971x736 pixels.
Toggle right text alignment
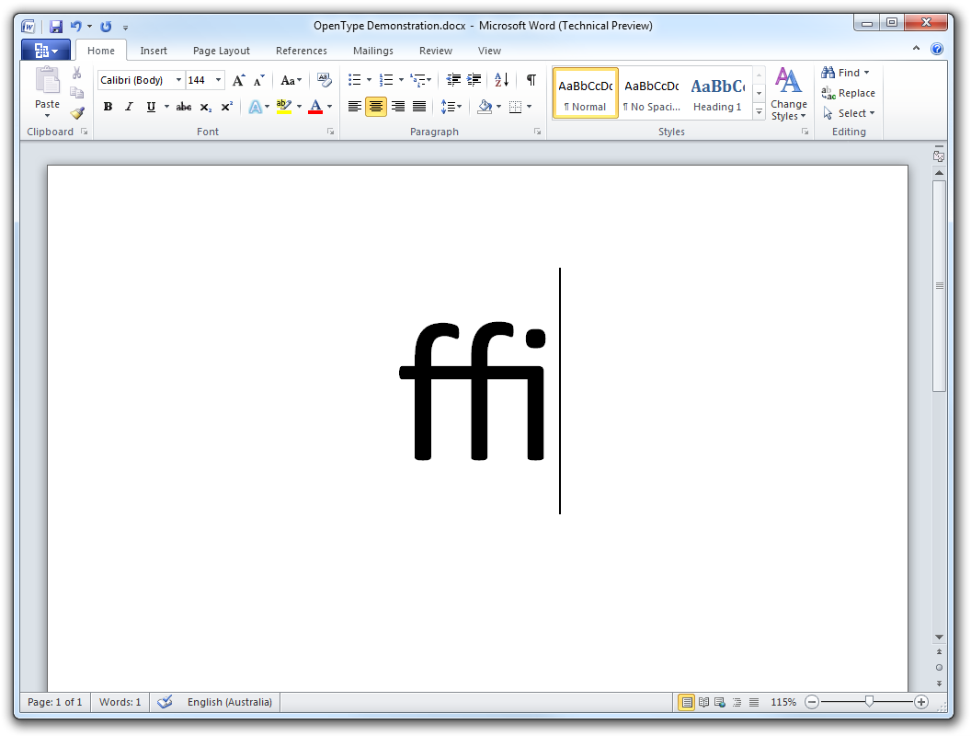(x=397, y=106)
